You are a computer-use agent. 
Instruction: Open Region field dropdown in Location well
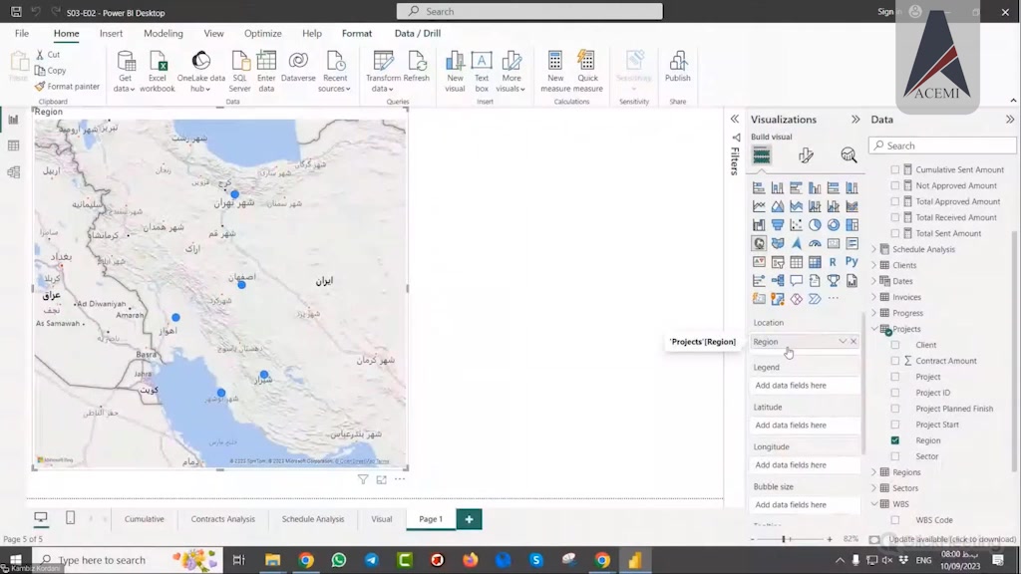tap(843, 342)
